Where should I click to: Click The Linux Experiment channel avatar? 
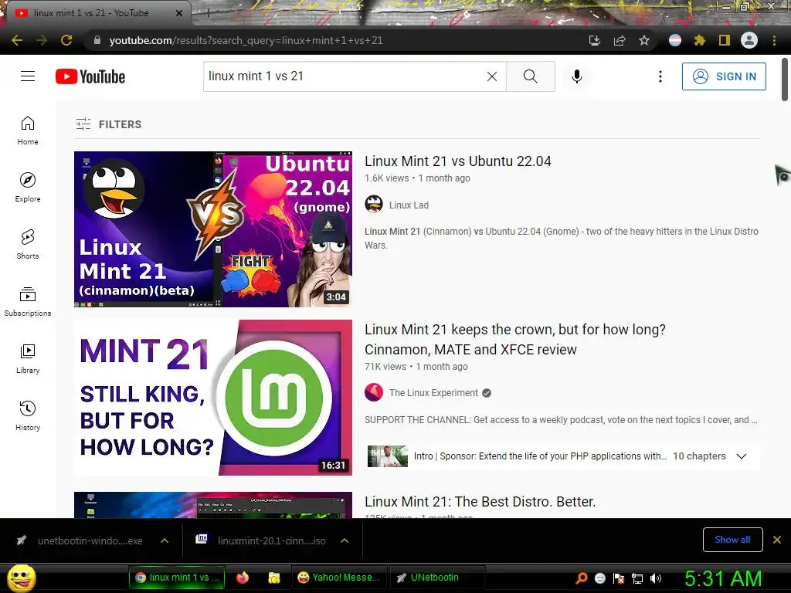pos(374,392)
